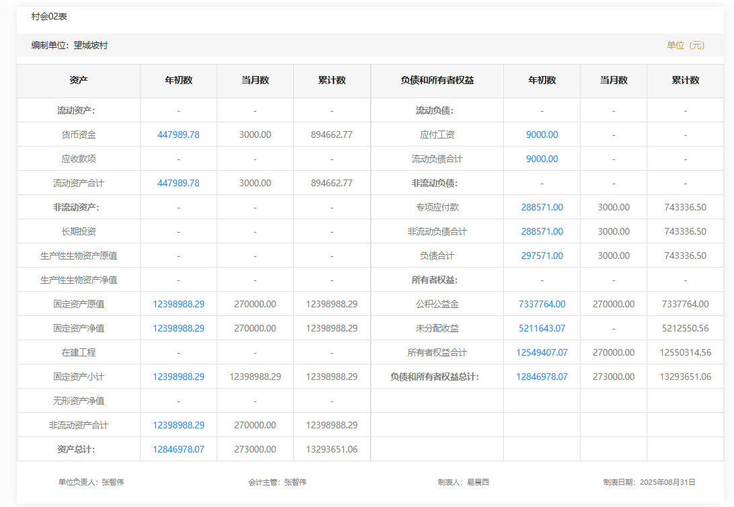Open 固定资产原值 年初数 amount link

point(178,304)
